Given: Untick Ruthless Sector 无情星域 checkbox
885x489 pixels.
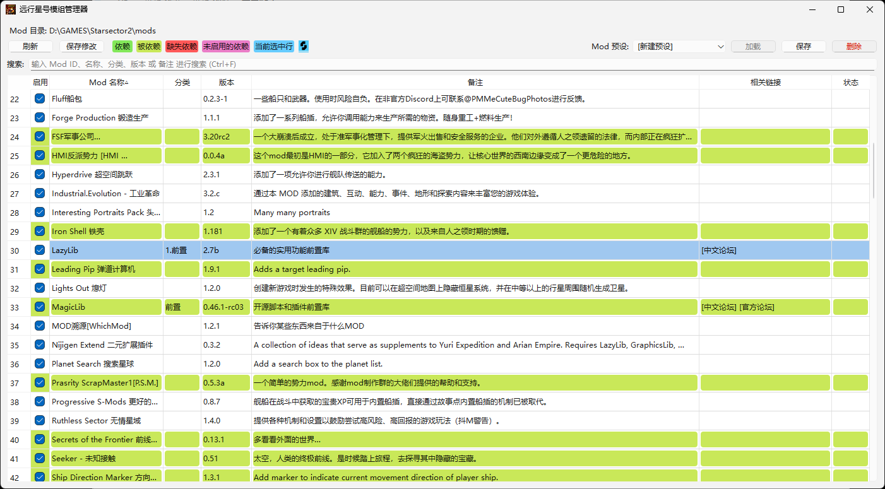Looking at the screenshot, I should pos(40,420).
